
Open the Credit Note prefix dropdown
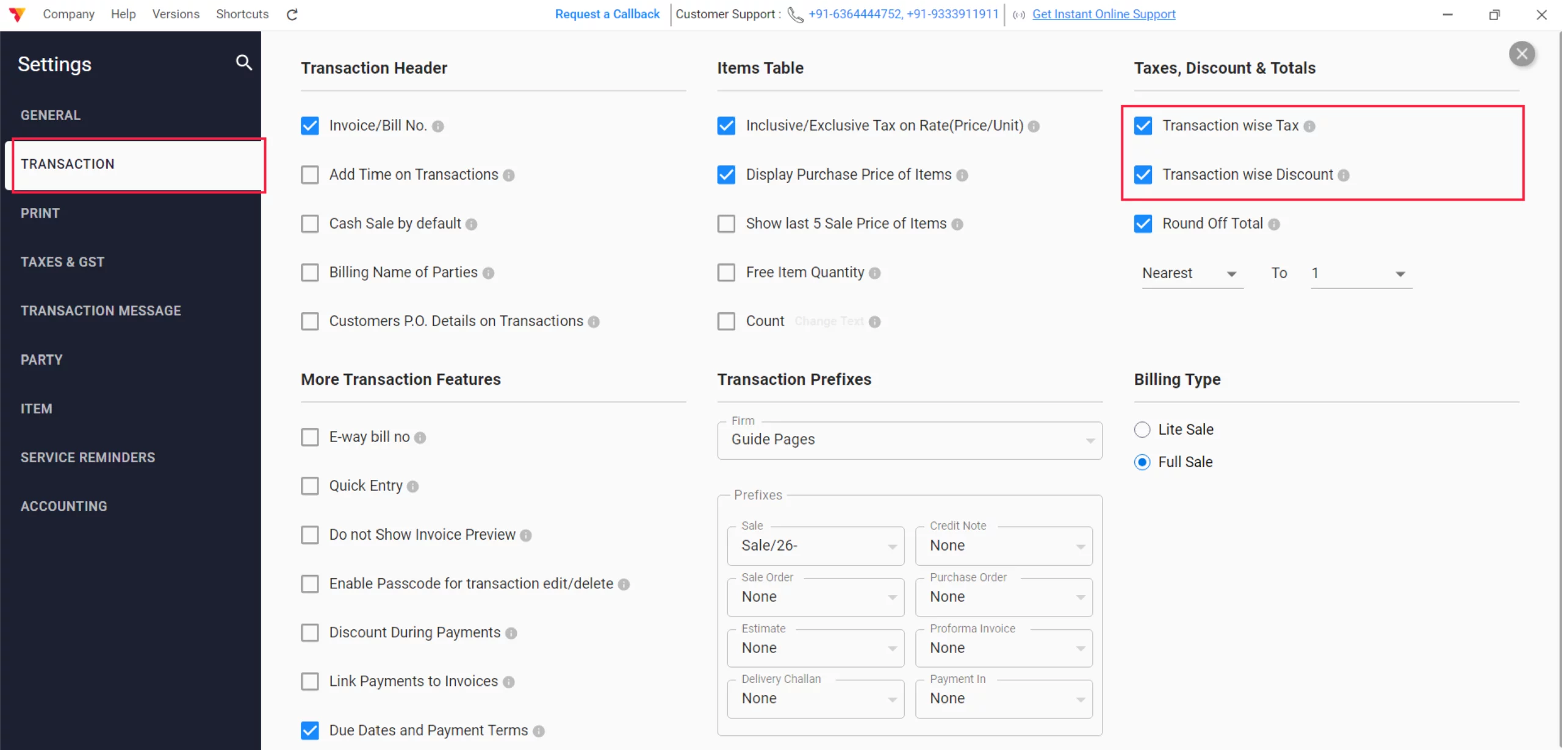[1004, 546]
